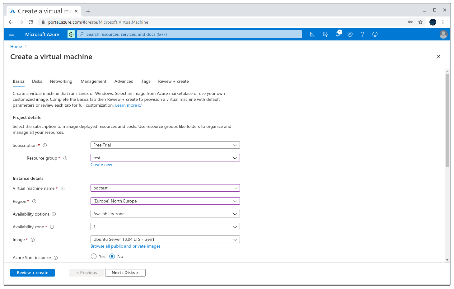
Task: Switch to the Basics tab
Action: tap(19, 81)
